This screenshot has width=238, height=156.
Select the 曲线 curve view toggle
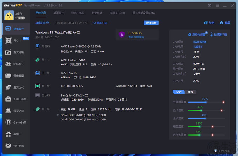(190, 92)
